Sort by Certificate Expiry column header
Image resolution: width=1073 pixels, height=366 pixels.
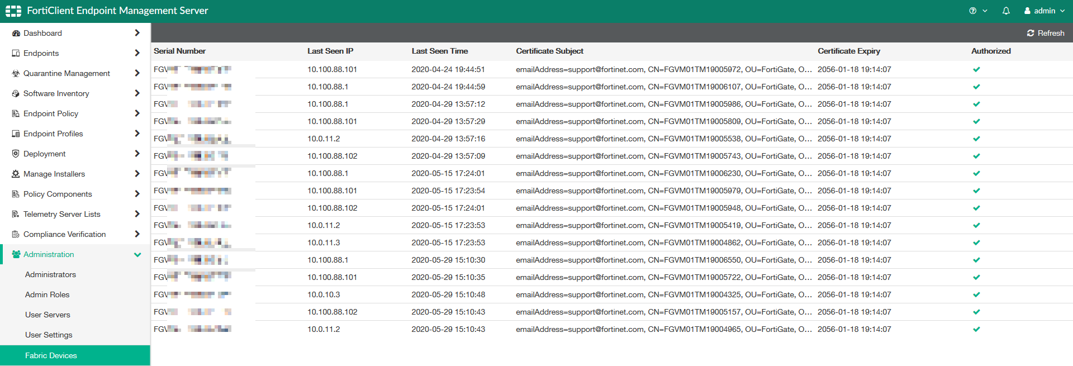[849, 51]
